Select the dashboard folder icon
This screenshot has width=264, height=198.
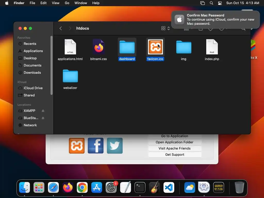pos(127,47)
